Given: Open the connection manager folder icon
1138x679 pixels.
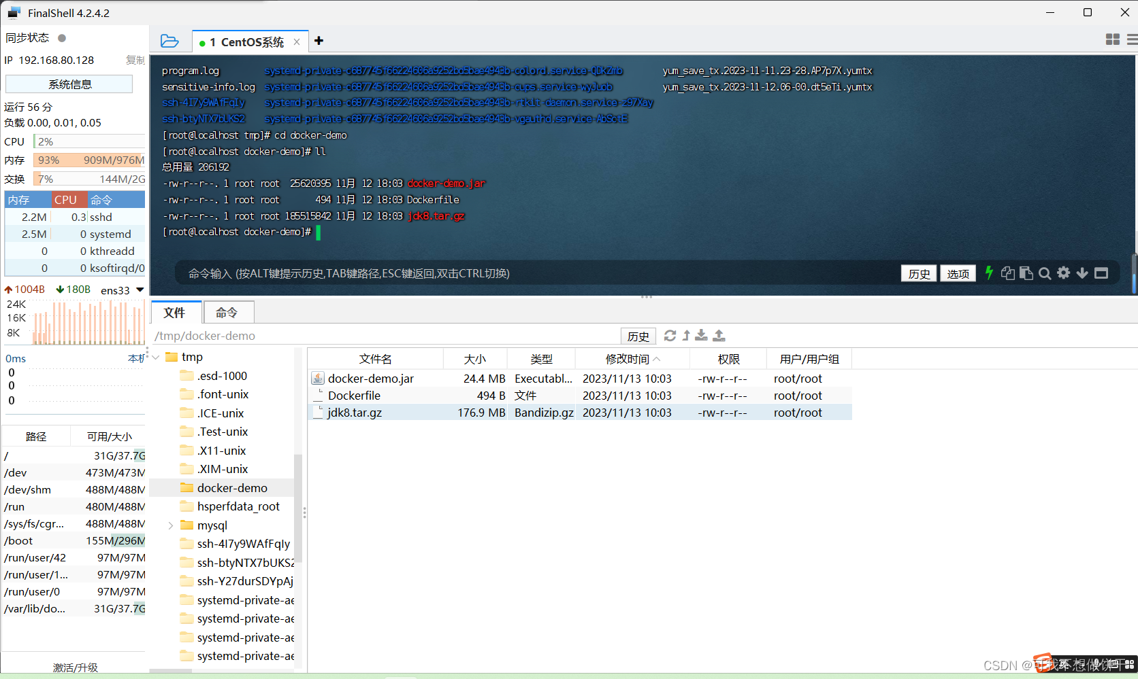Looking at the screenshot, I should [169, 41].
